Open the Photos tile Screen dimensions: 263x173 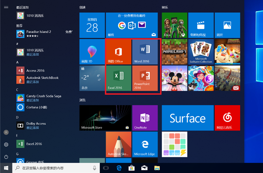(228, 25)
